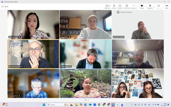The width and height of the screenshot is (171, 107).
Task: Toggle the microphone mute state
Action: pos(150,6)
